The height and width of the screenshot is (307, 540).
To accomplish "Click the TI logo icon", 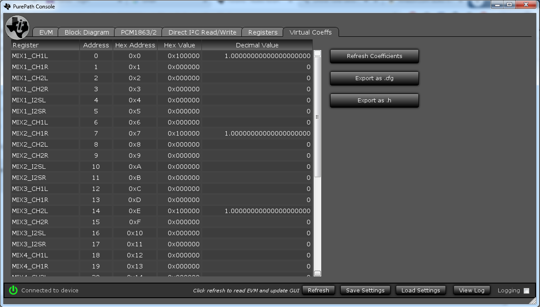I will (18, 27).
